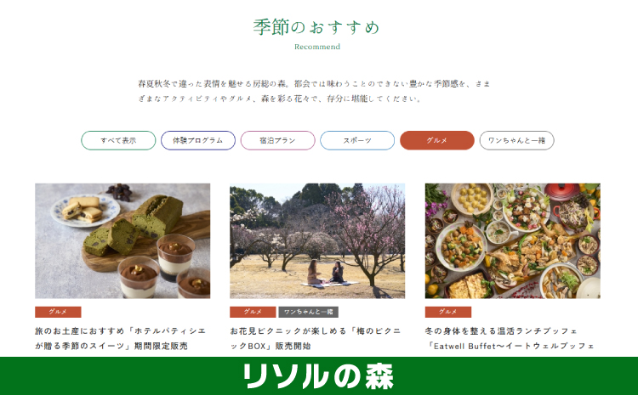Click gray ワンちゃんと一緒 tag on picnic card
This screenshot has height=395, width=638.
pos(309,312)
